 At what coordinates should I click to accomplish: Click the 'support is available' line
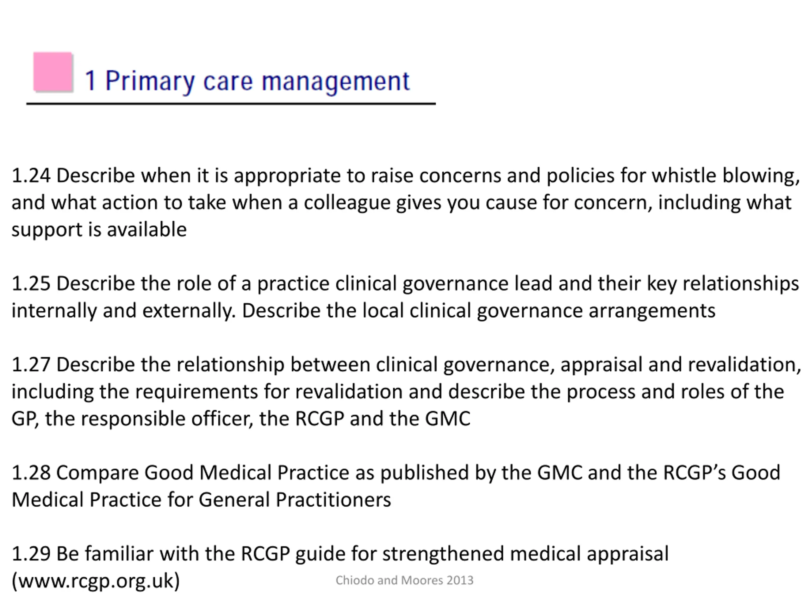[99, 230]
